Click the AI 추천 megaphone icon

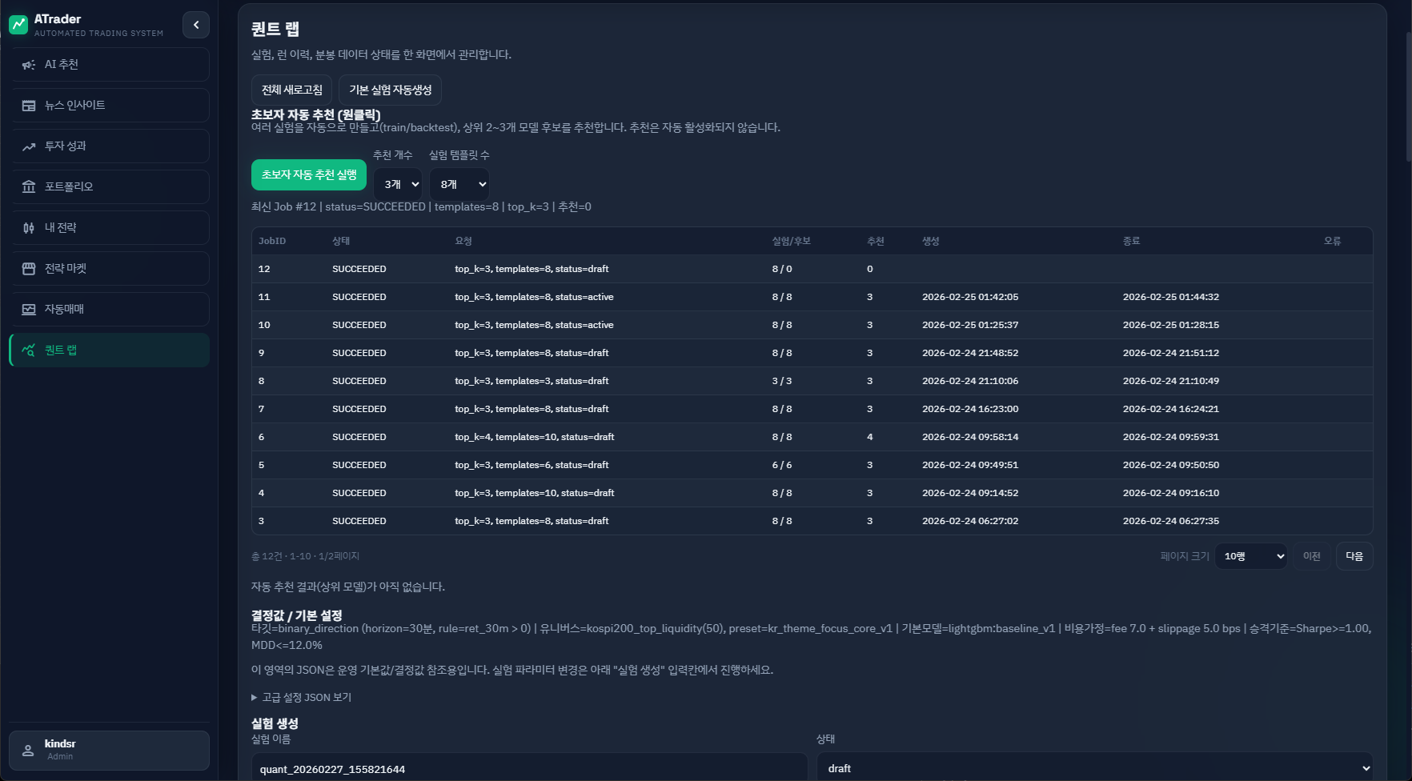pos(29,65)
